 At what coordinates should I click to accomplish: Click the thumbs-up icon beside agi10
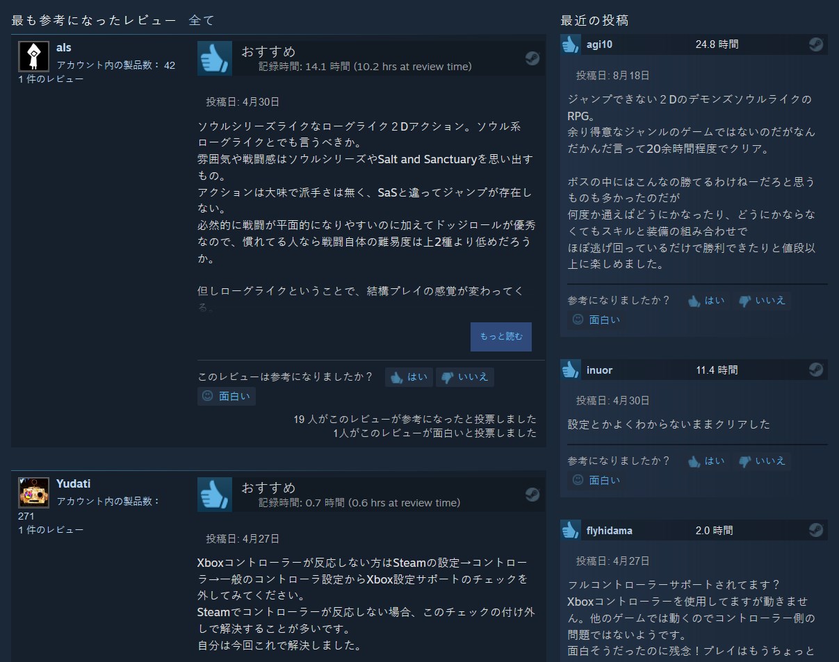571,44
